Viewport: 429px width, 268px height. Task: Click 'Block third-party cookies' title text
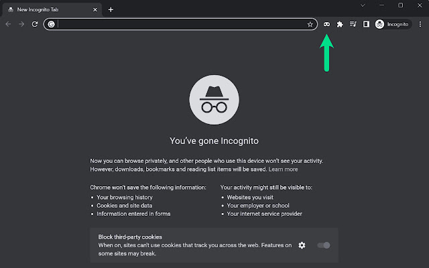click(x=130, y=237)
